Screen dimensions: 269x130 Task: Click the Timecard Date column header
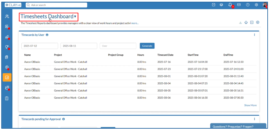pos(165,55)
